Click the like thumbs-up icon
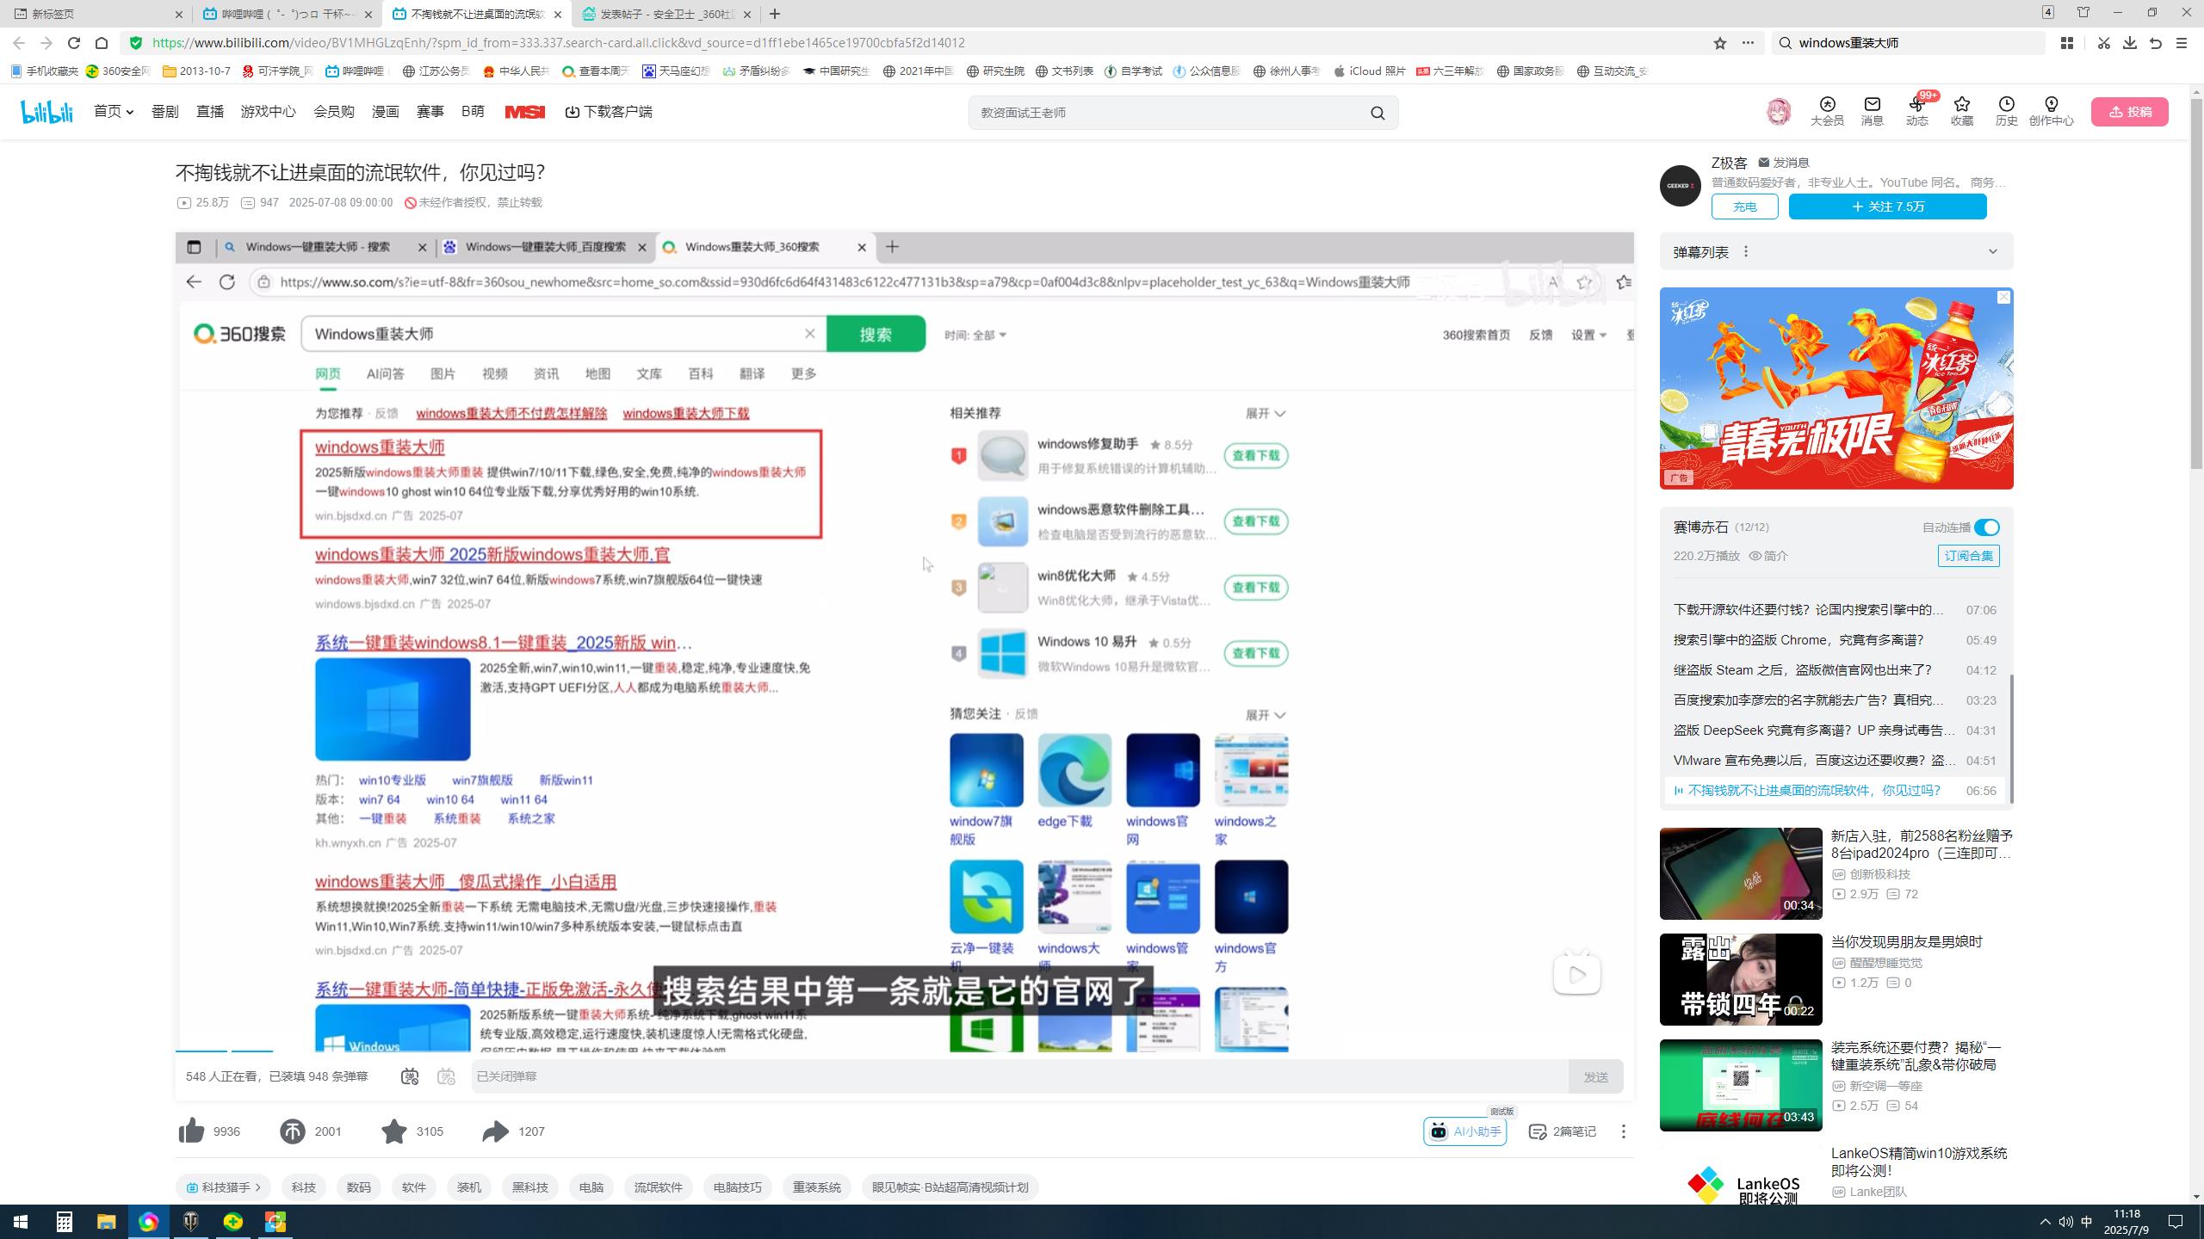 tap(191, 1131)
